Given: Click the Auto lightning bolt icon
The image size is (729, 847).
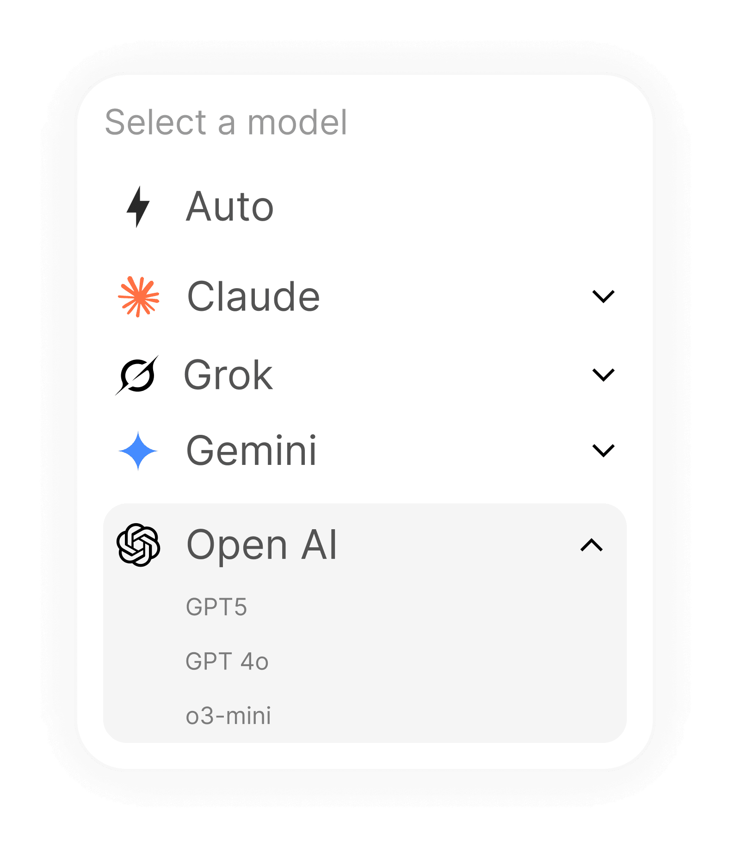Looking at the screenshot, I should (x=138, y=207).
